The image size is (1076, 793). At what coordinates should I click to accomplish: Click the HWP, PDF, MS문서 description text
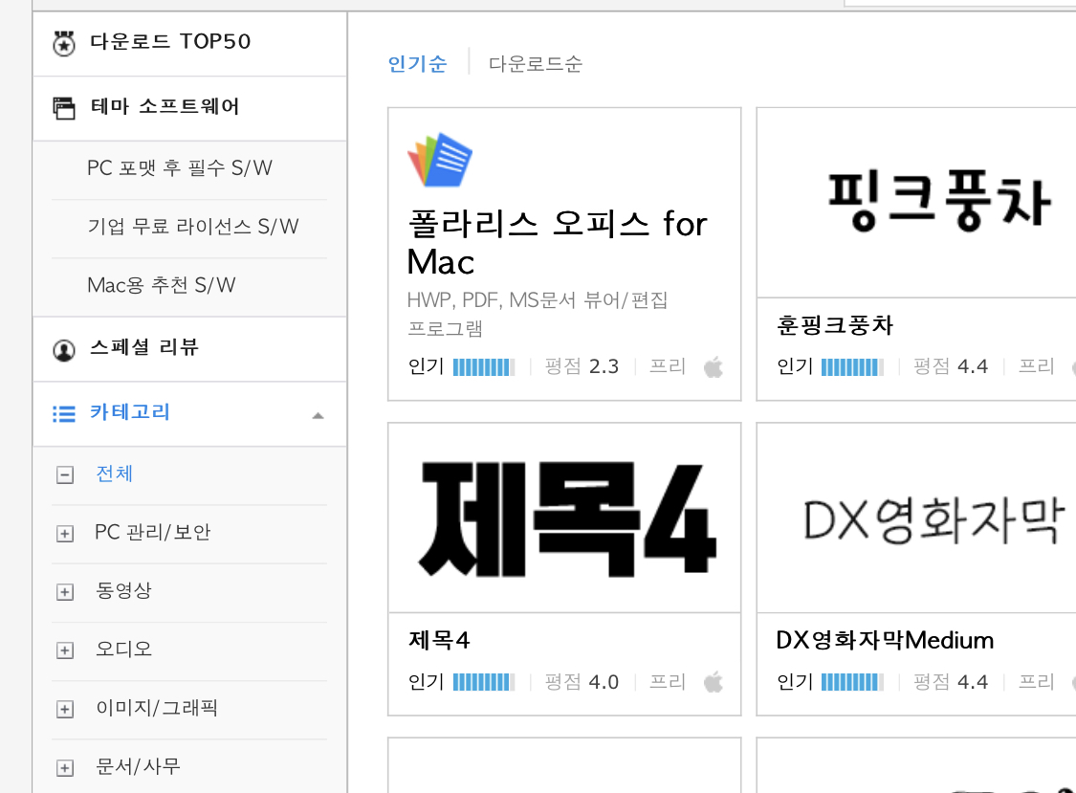coord(538,314)
